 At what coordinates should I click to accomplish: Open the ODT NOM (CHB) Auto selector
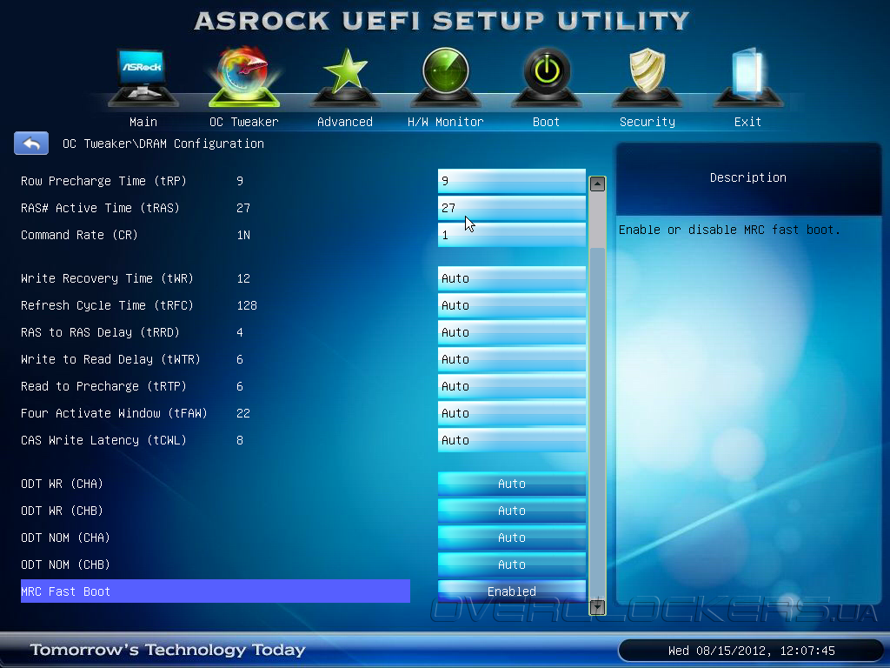pos(511,564)
